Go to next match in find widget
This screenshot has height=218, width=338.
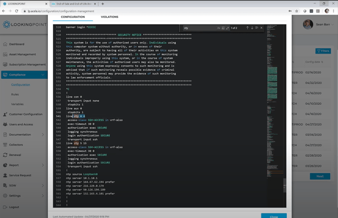coord(252,28)
